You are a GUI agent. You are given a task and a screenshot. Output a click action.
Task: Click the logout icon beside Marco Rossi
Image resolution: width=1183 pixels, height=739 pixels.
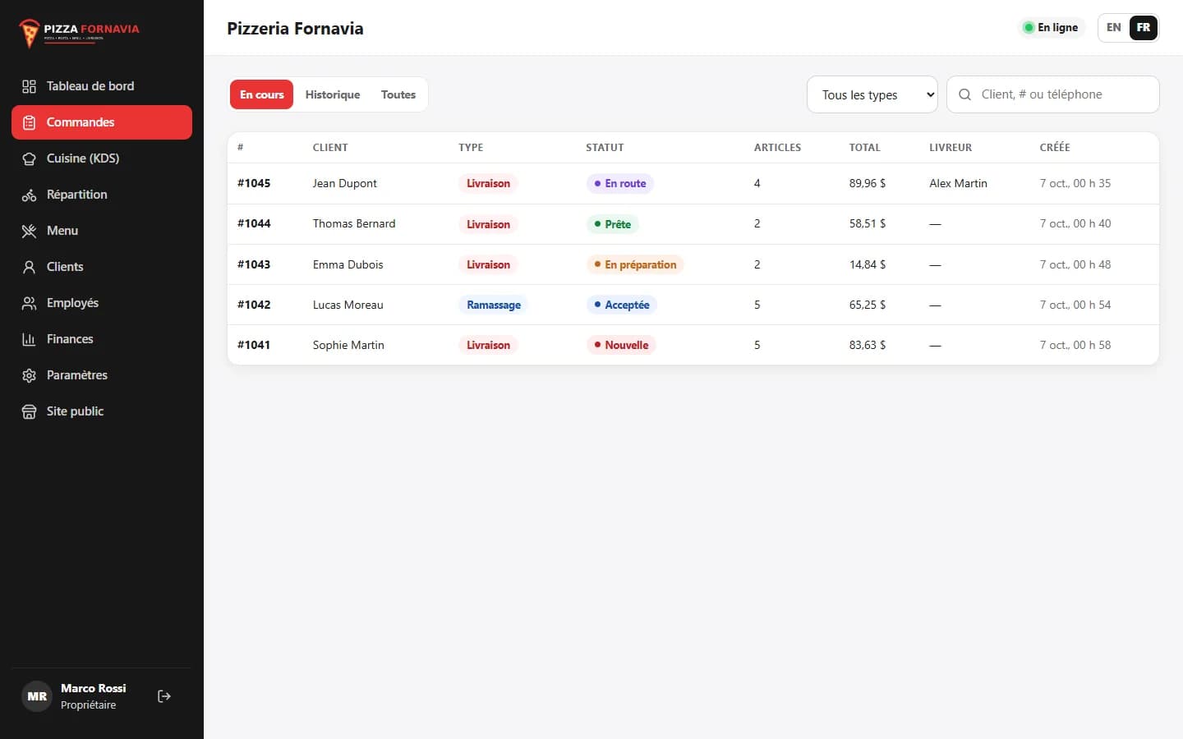pos(164,696)
